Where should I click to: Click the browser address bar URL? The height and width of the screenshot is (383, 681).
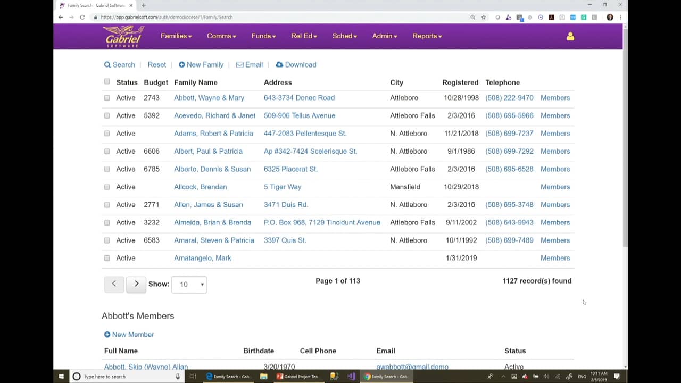coord(167,17)
